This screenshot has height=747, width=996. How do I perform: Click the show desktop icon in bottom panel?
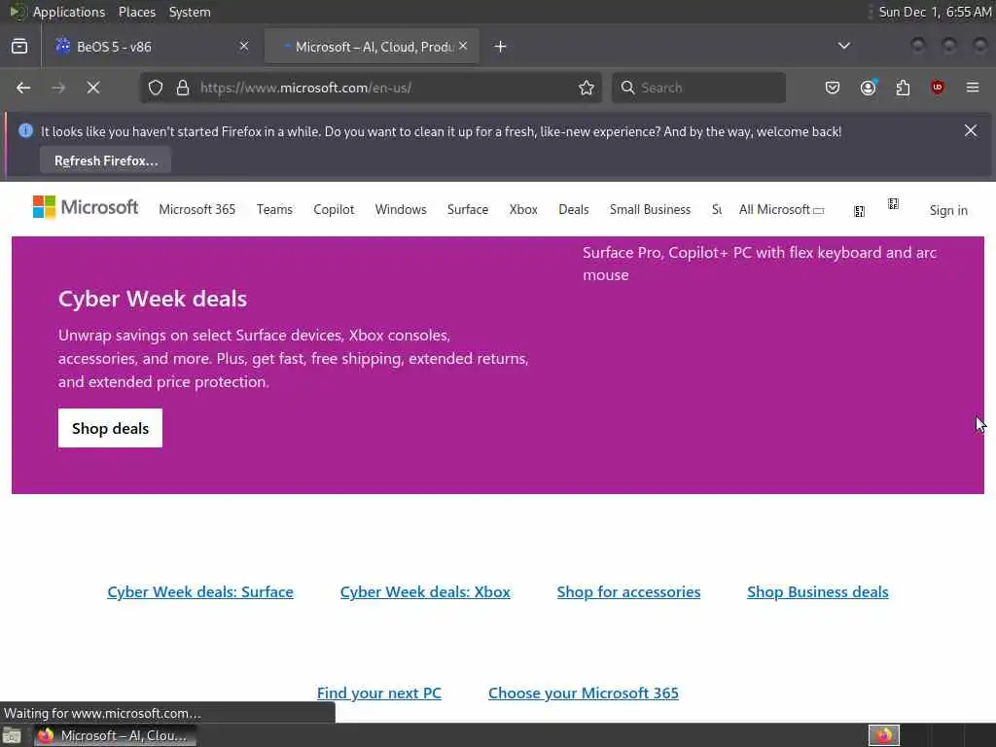12,735
